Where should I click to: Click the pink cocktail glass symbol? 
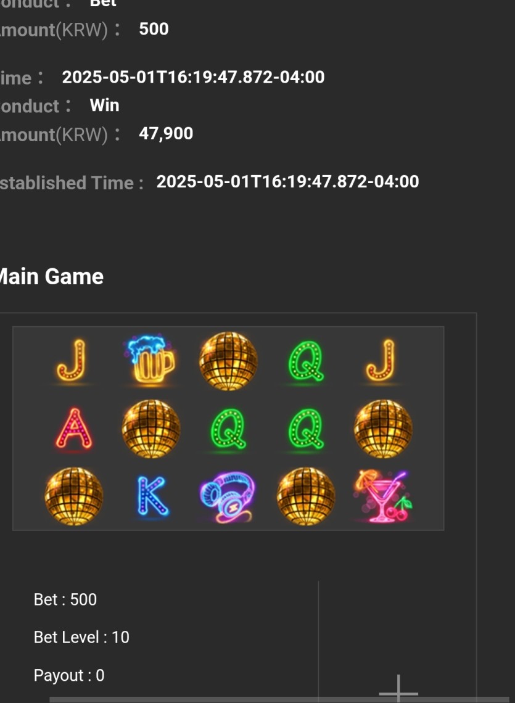click(383, 496)
